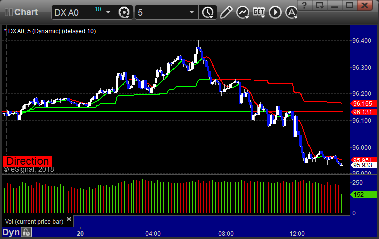Image resolution: width=379 pixels, height=239 pixels.
Task: Open the studies chart-line icon
Action: click(x=243, y=12)
